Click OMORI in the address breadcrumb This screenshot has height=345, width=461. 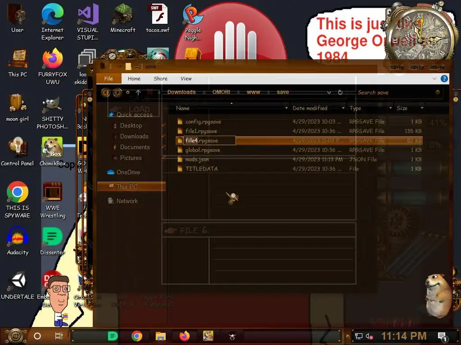coord(221,92)
